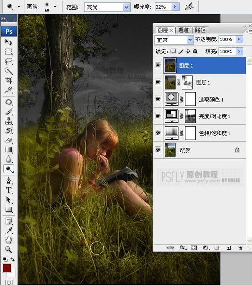Image resolution: width=252 pixels, height=285 pixels.
Task: Toggle lock transparent pixels
Action: pos(173,51)
